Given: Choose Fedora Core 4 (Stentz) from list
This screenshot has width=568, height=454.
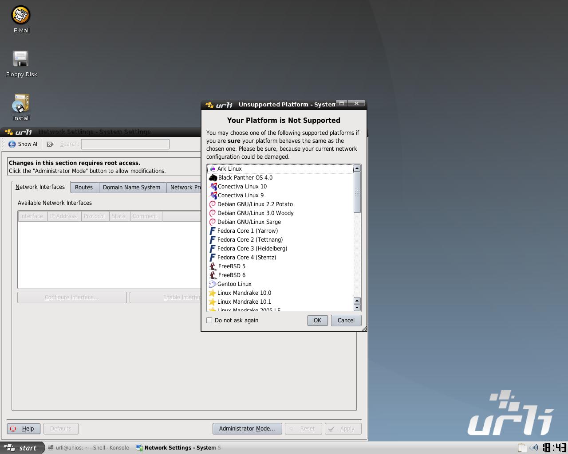Looking at the screenshot, I should (280, 257).
